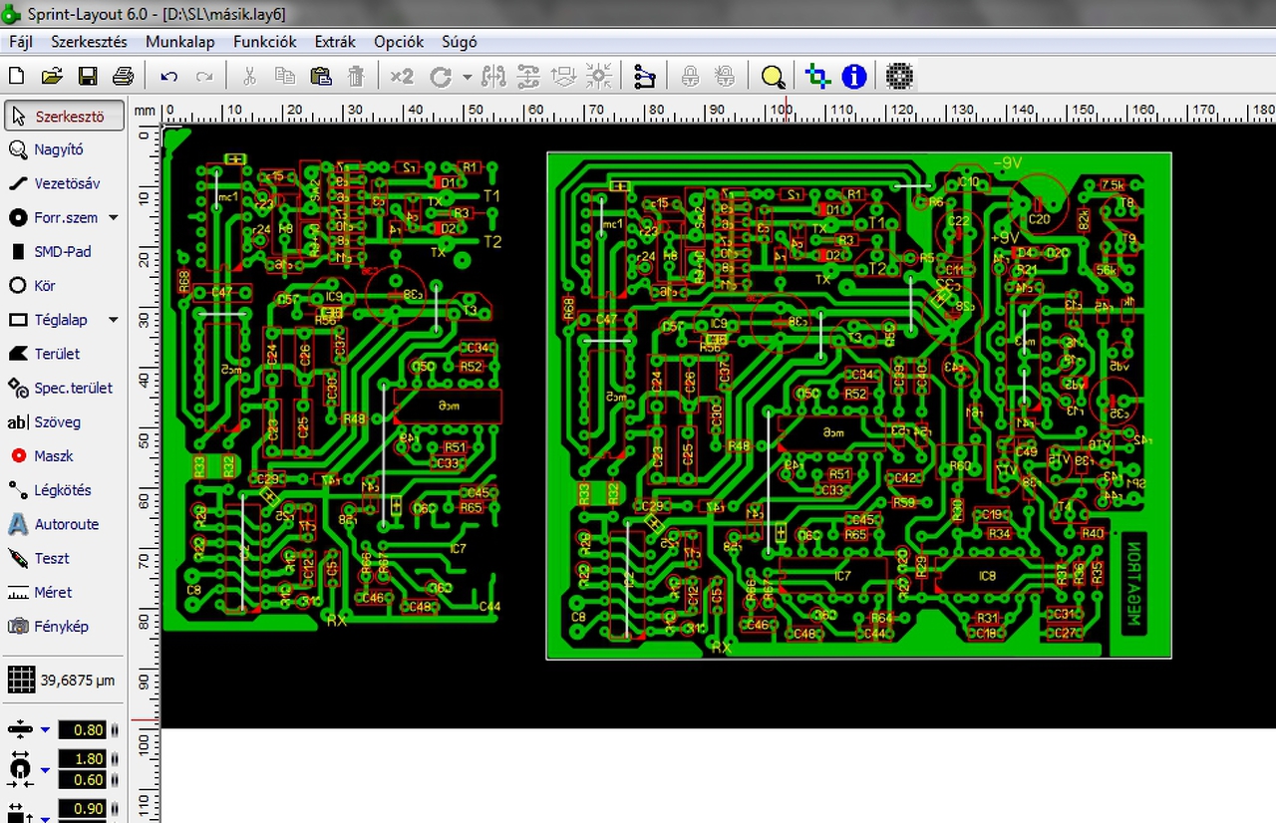
Task: Open the track width preset dropdown
Action: point(45,730)
